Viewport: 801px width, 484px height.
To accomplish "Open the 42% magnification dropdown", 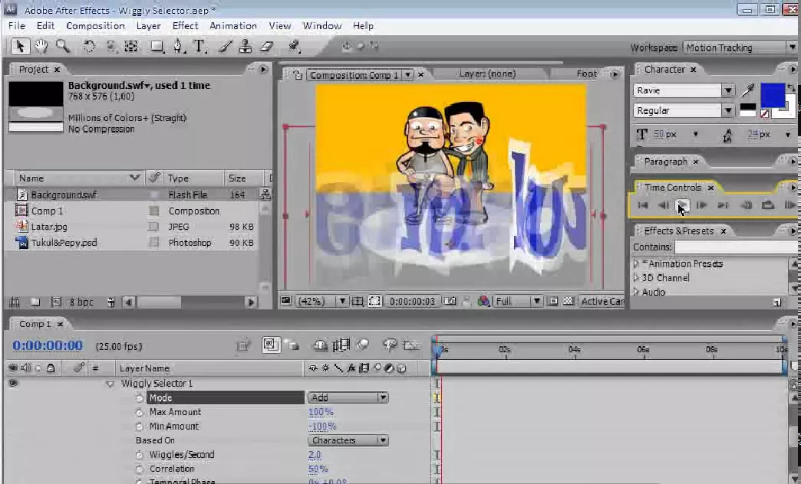I will (341, 302).
